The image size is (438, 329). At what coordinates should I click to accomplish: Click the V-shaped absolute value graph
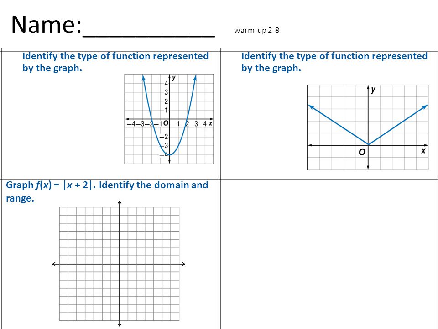click(x=368, y=127)
